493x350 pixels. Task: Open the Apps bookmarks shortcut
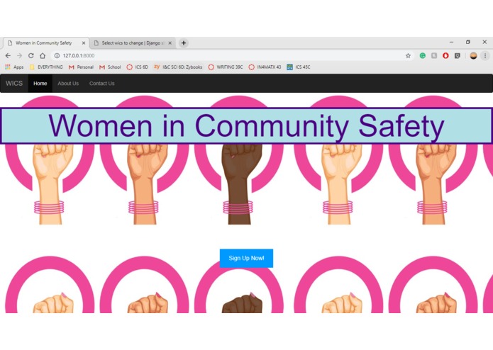pos(14,67)
